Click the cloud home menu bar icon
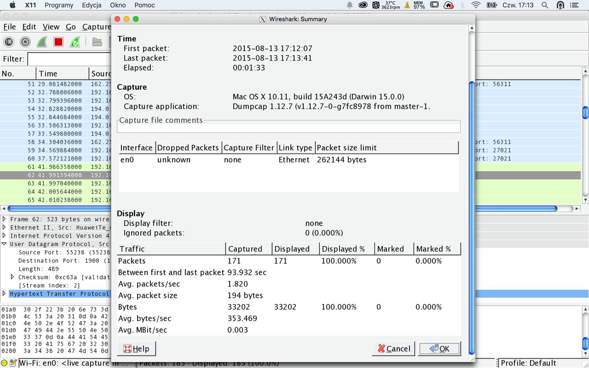 click(x=449, y=5)
